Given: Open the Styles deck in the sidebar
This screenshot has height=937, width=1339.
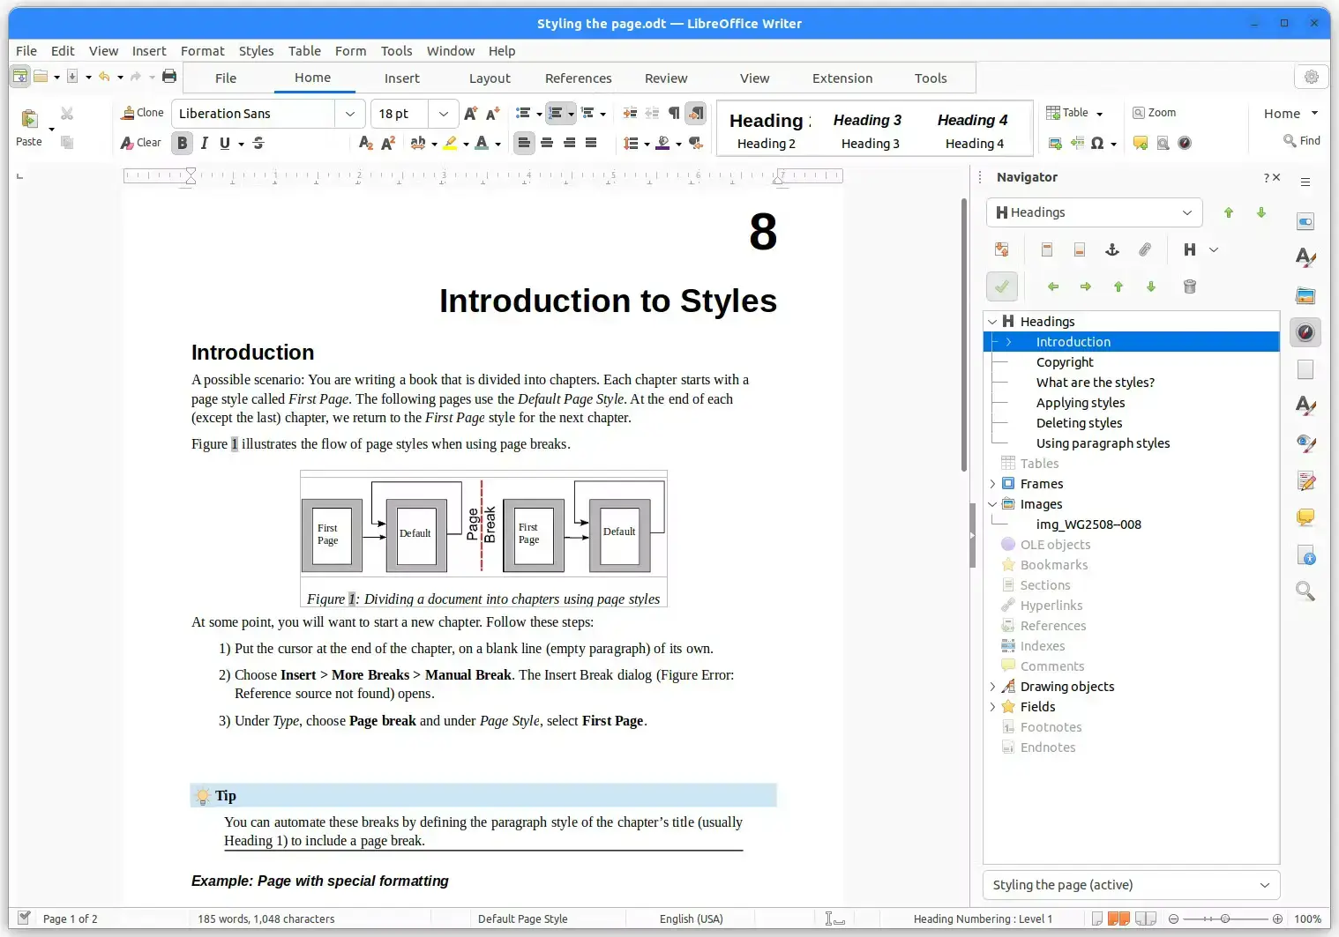Looking at the screenshot, I should [x=1306, y=258].
